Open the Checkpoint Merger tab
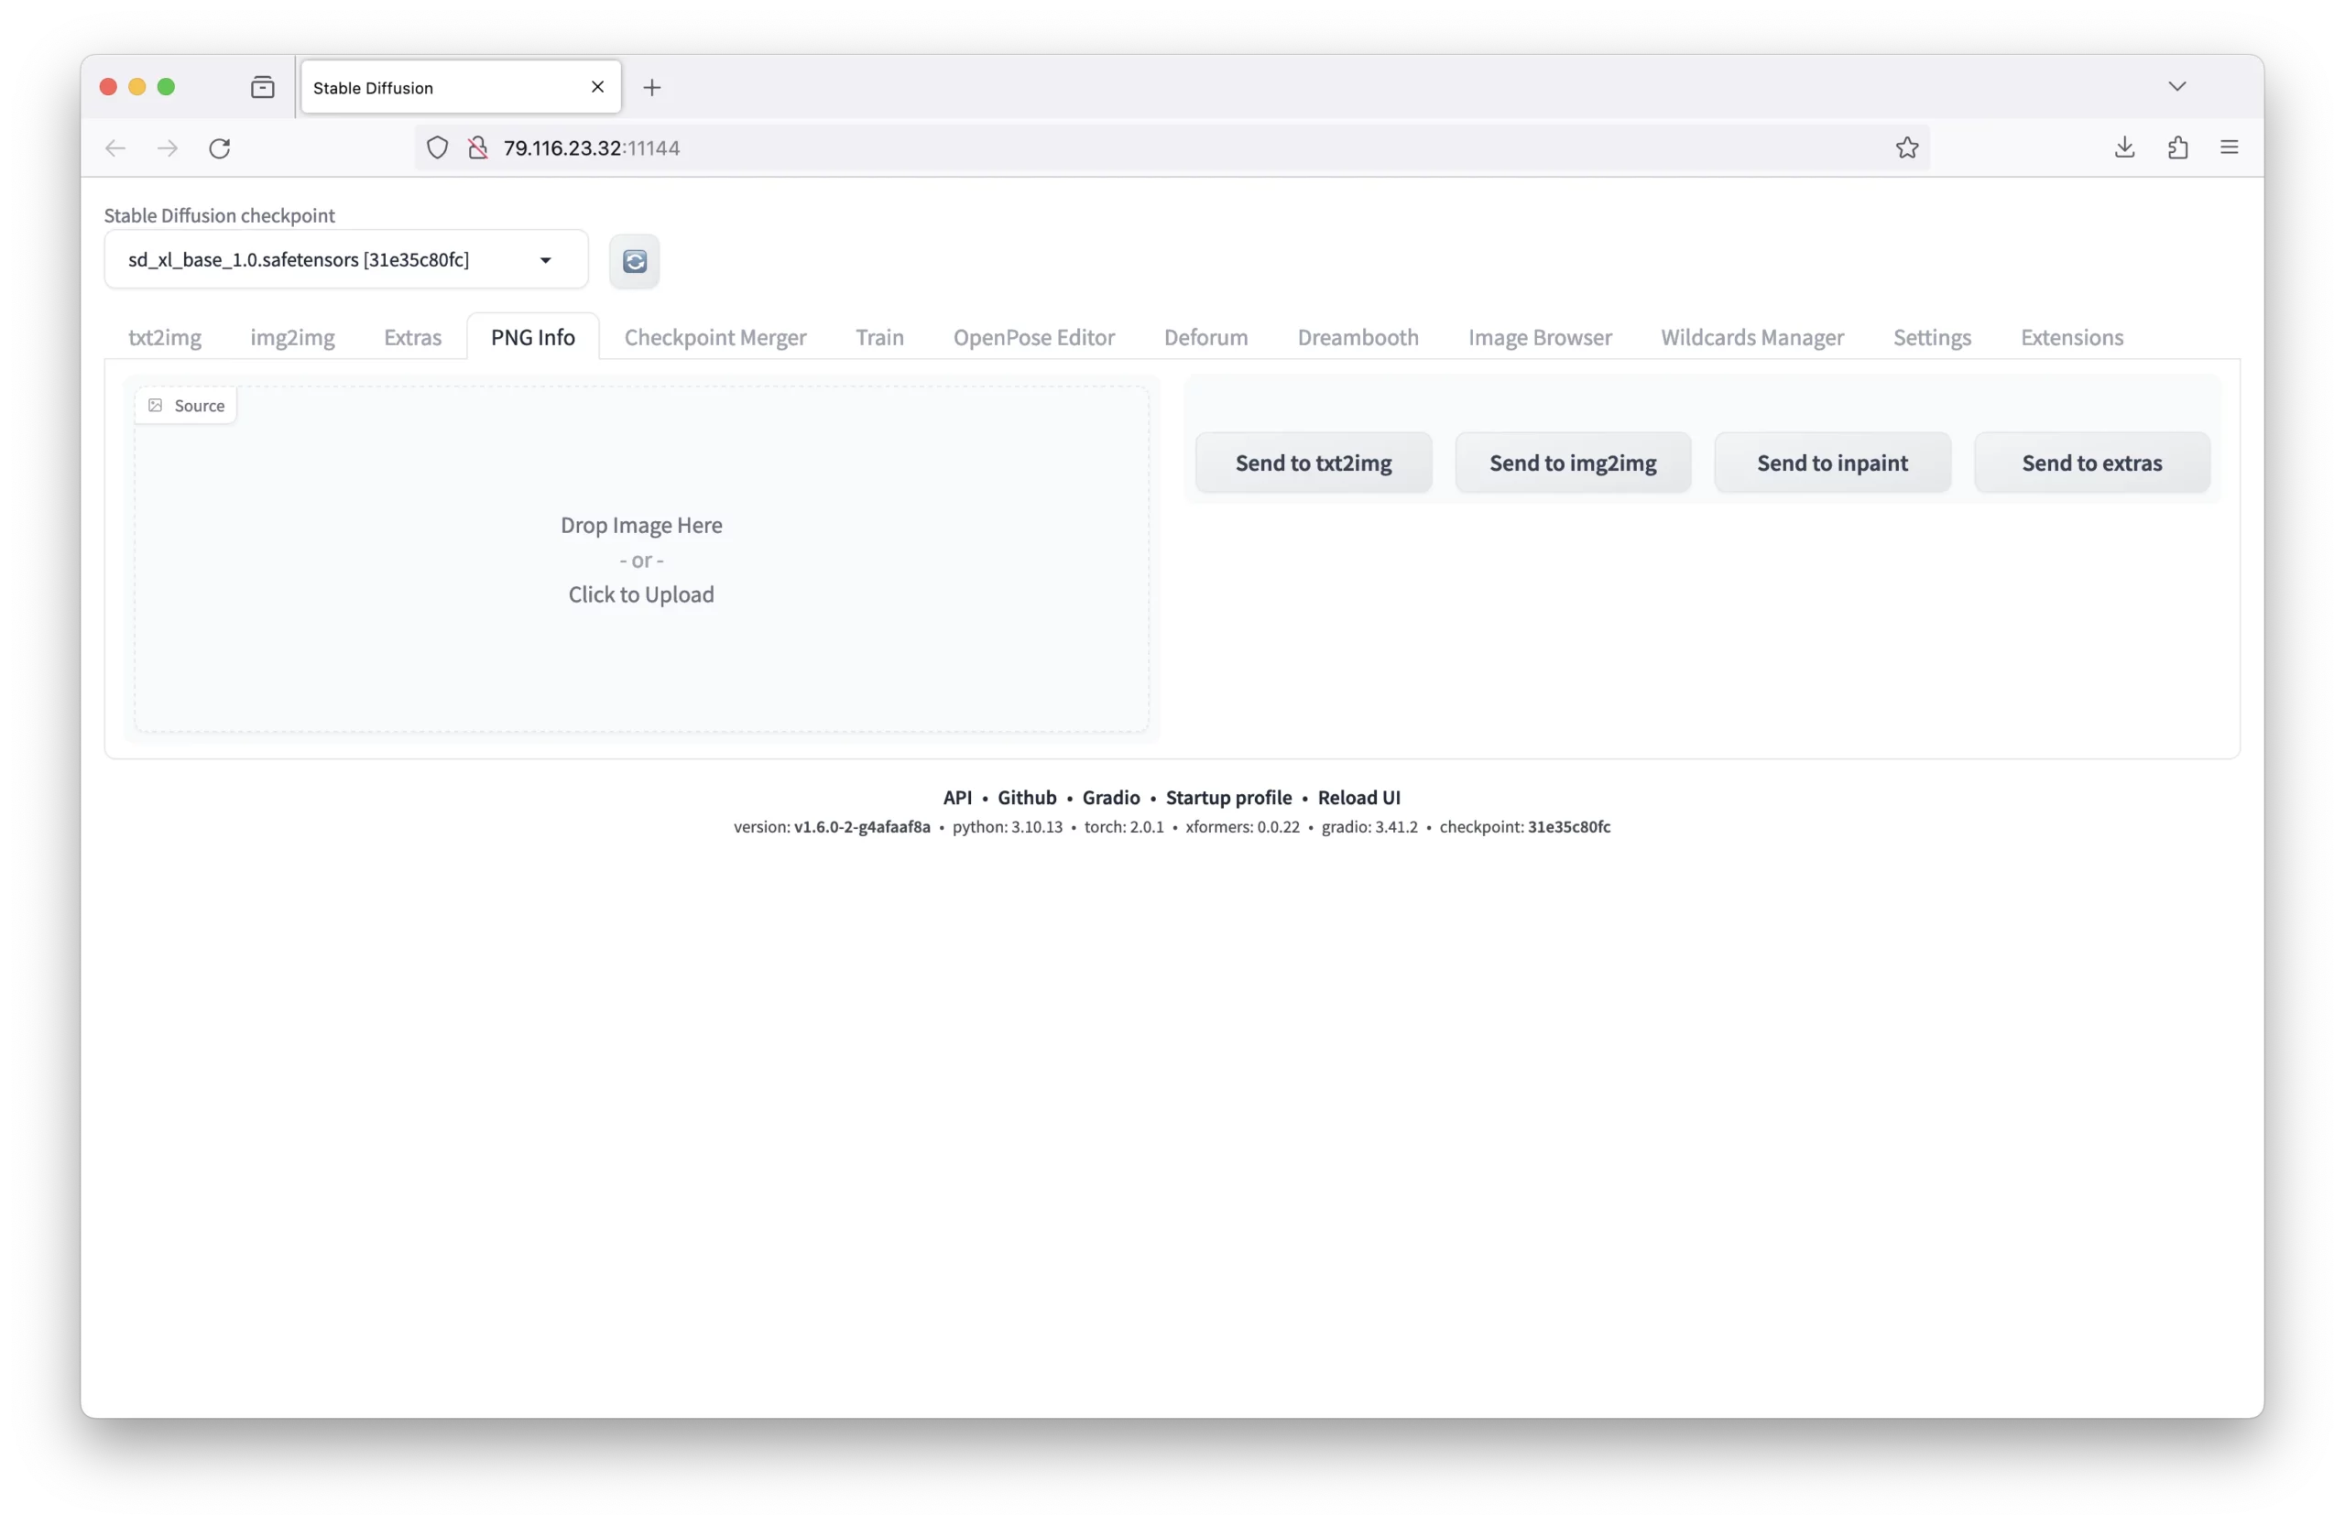 pyautogui.click(x=715, y=337)
